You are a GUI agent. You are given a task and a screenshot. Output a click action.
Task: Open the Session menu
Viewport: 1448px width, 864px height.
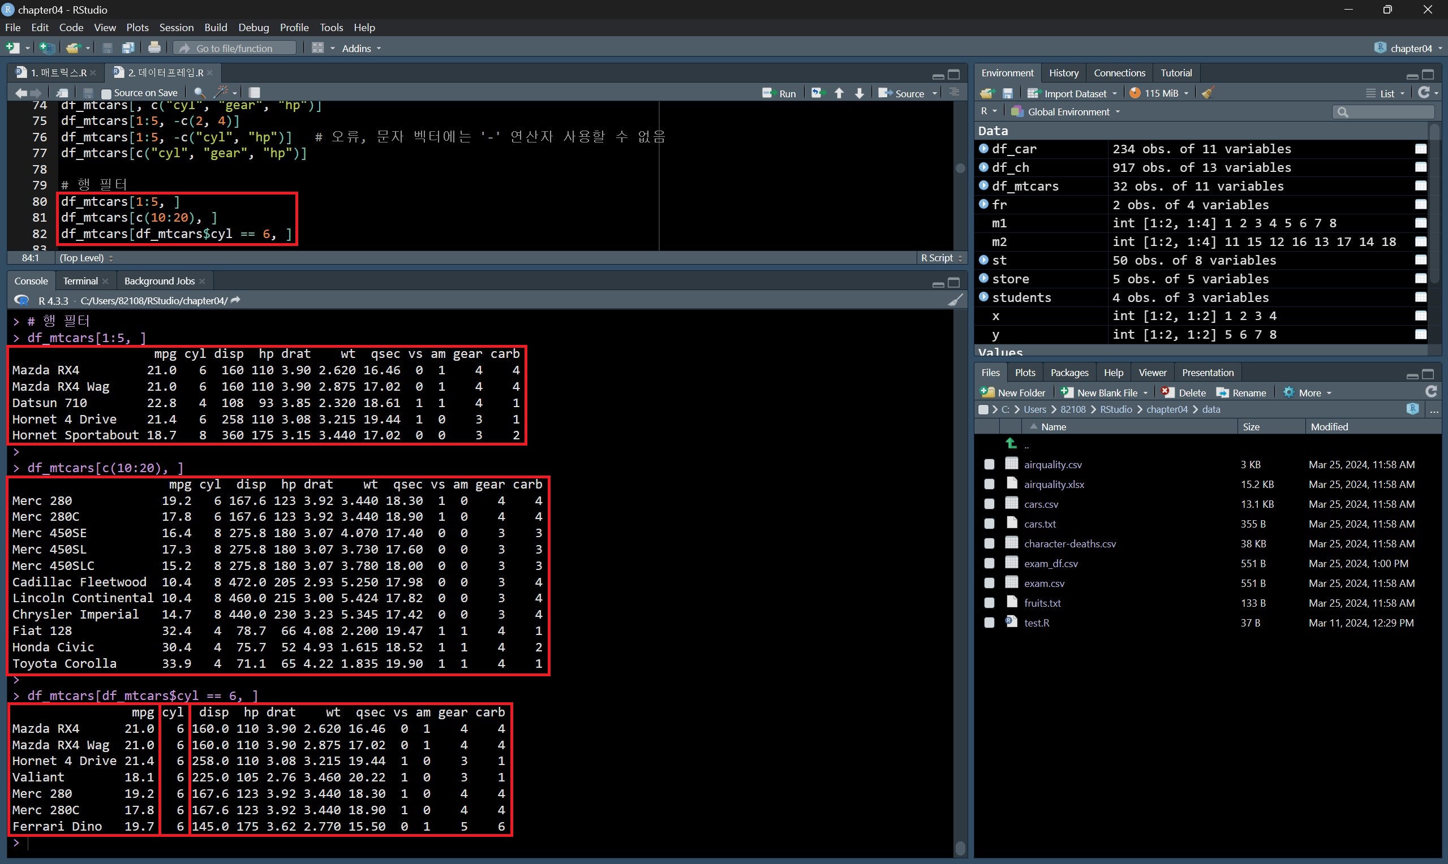click(176, 27)
